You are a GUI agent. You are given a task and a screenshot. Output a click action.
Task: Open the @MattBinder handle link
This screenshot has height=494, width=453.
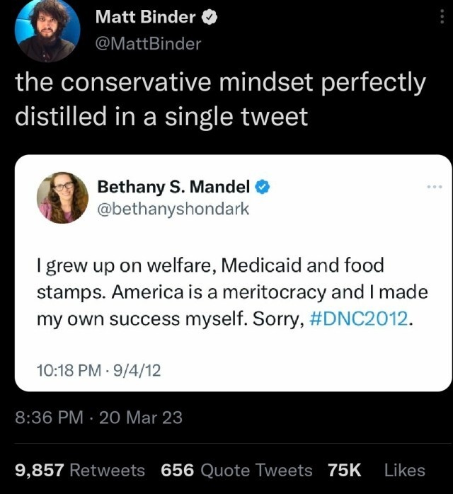click(148, 44)
